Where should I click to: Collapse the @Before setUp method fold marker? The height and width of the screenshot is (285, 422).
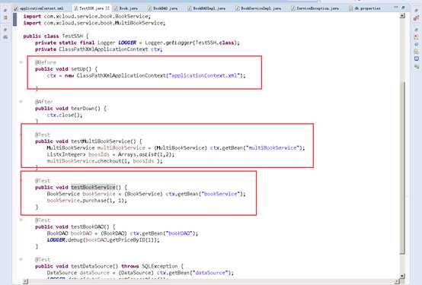pos(21,62)
